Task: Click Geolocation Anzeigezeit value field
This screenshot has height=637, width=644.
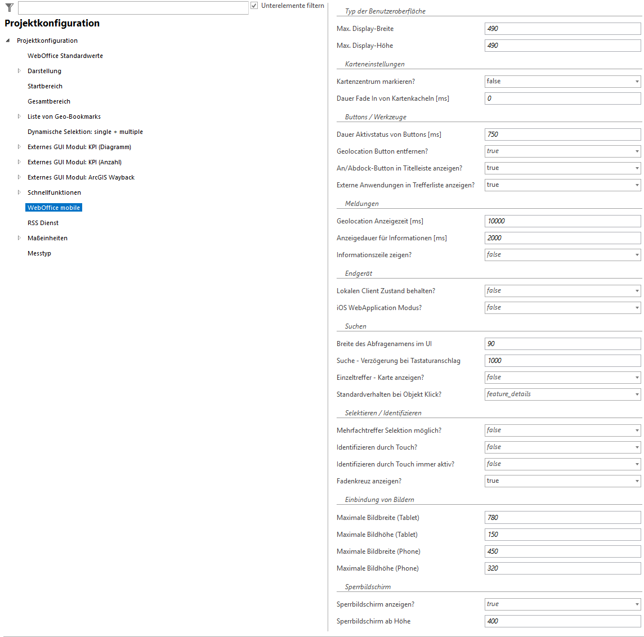Action: 562,221
